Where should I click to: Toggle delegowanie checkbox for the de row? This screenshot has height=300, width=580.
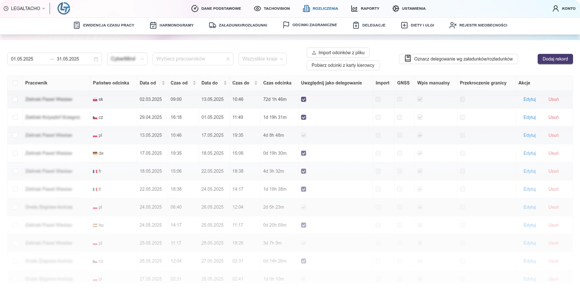(x=304, y=153)
